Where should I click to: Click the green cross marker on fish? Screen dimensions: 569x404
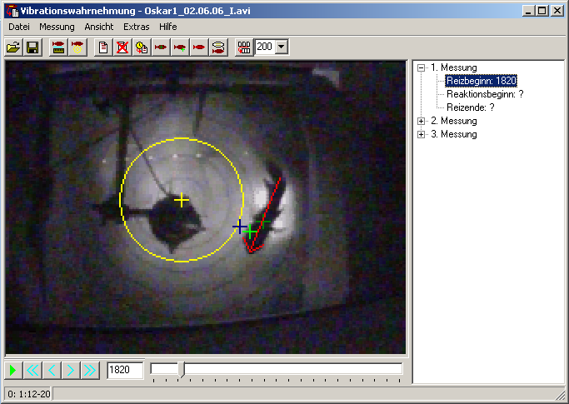[250, 232]
